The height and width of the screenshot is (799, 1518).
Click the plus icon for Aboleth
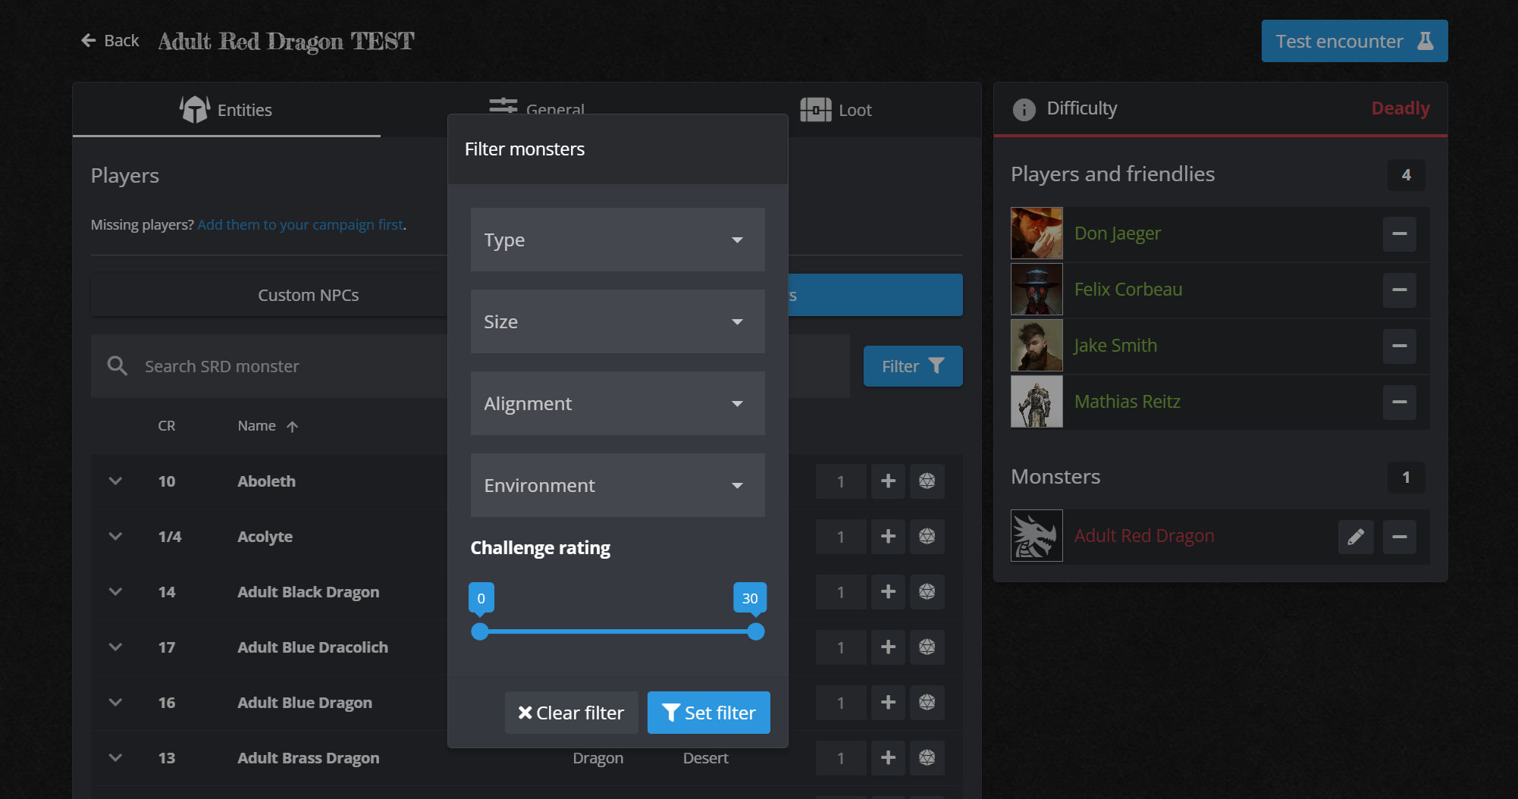[888, 481]
